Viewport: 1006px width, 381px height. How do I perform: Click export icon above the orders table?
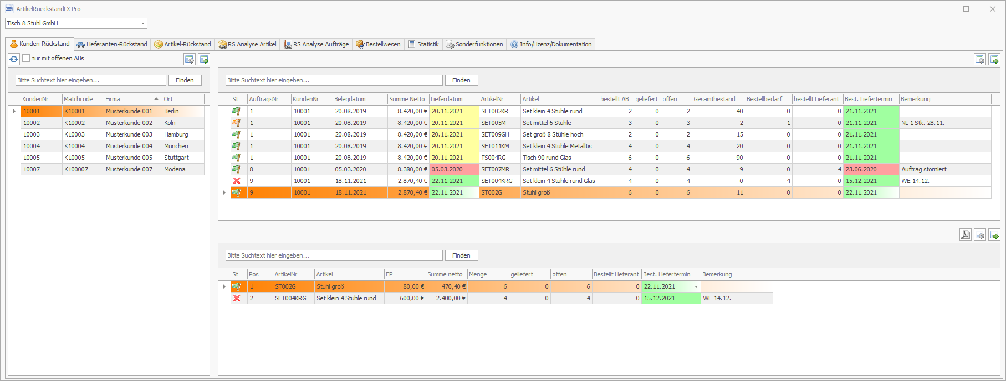[x=994, y=59]
